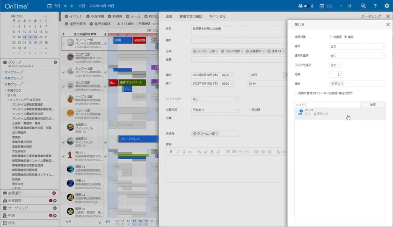
Task: Click the 不在申請 toolbar item
Action: point(95,16)
